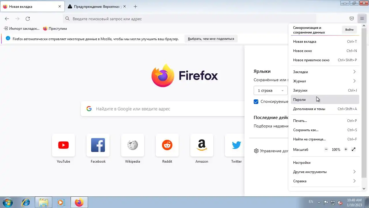Reload the current page
Image resolution: width=369 pixels, height=208 pixels.
pos(28,19)
